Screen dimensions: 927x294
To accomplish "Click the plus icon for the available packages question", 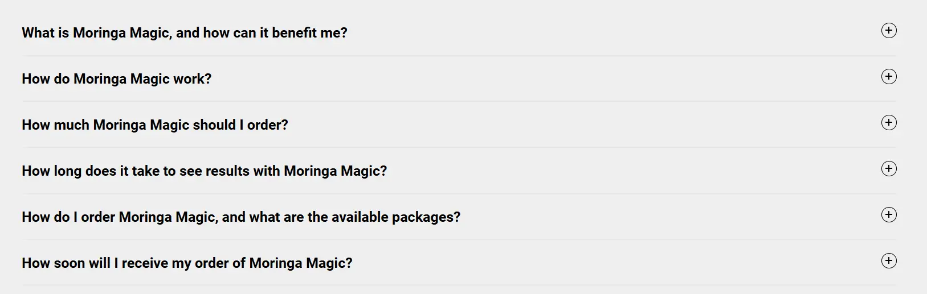I will (889, 215).
